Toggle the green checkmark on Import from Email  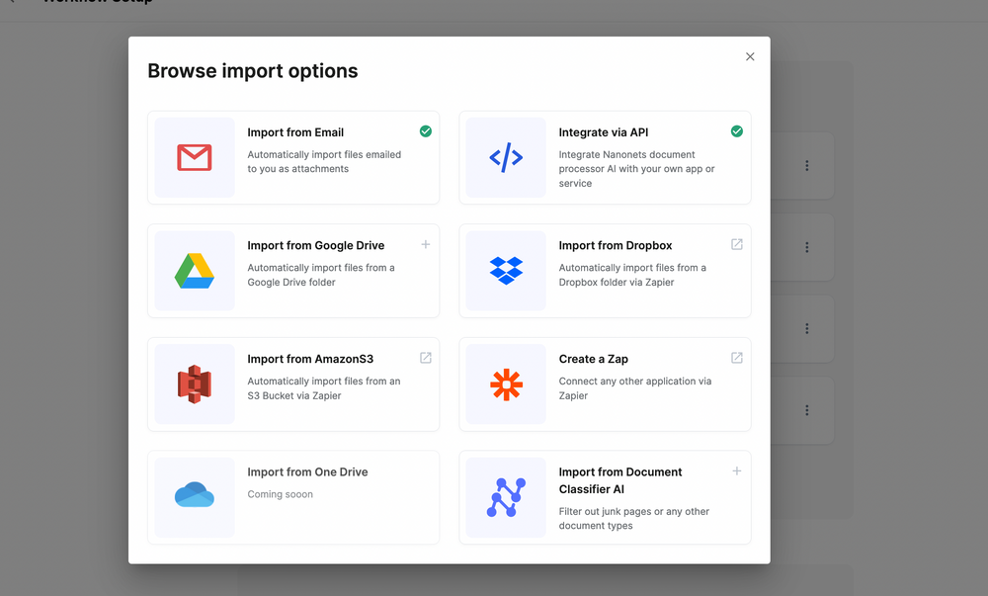[x=425, y=130]
